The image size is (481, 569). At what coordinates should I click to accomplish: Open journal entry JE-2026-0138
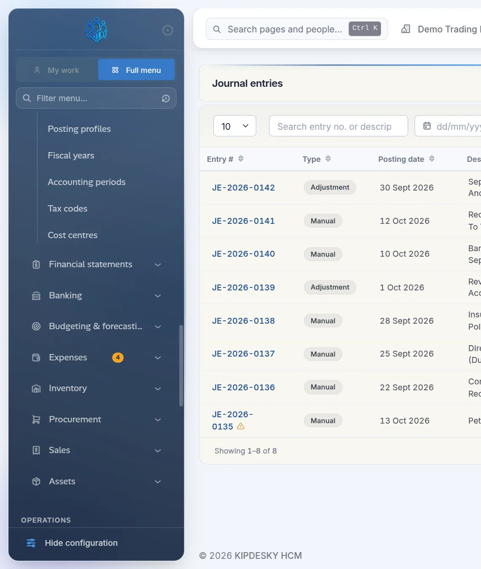243,321
